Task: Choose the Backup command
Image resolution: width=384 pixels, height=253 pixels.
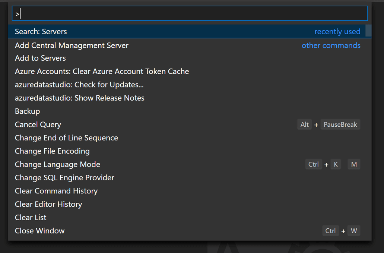Action: (190, 111)
